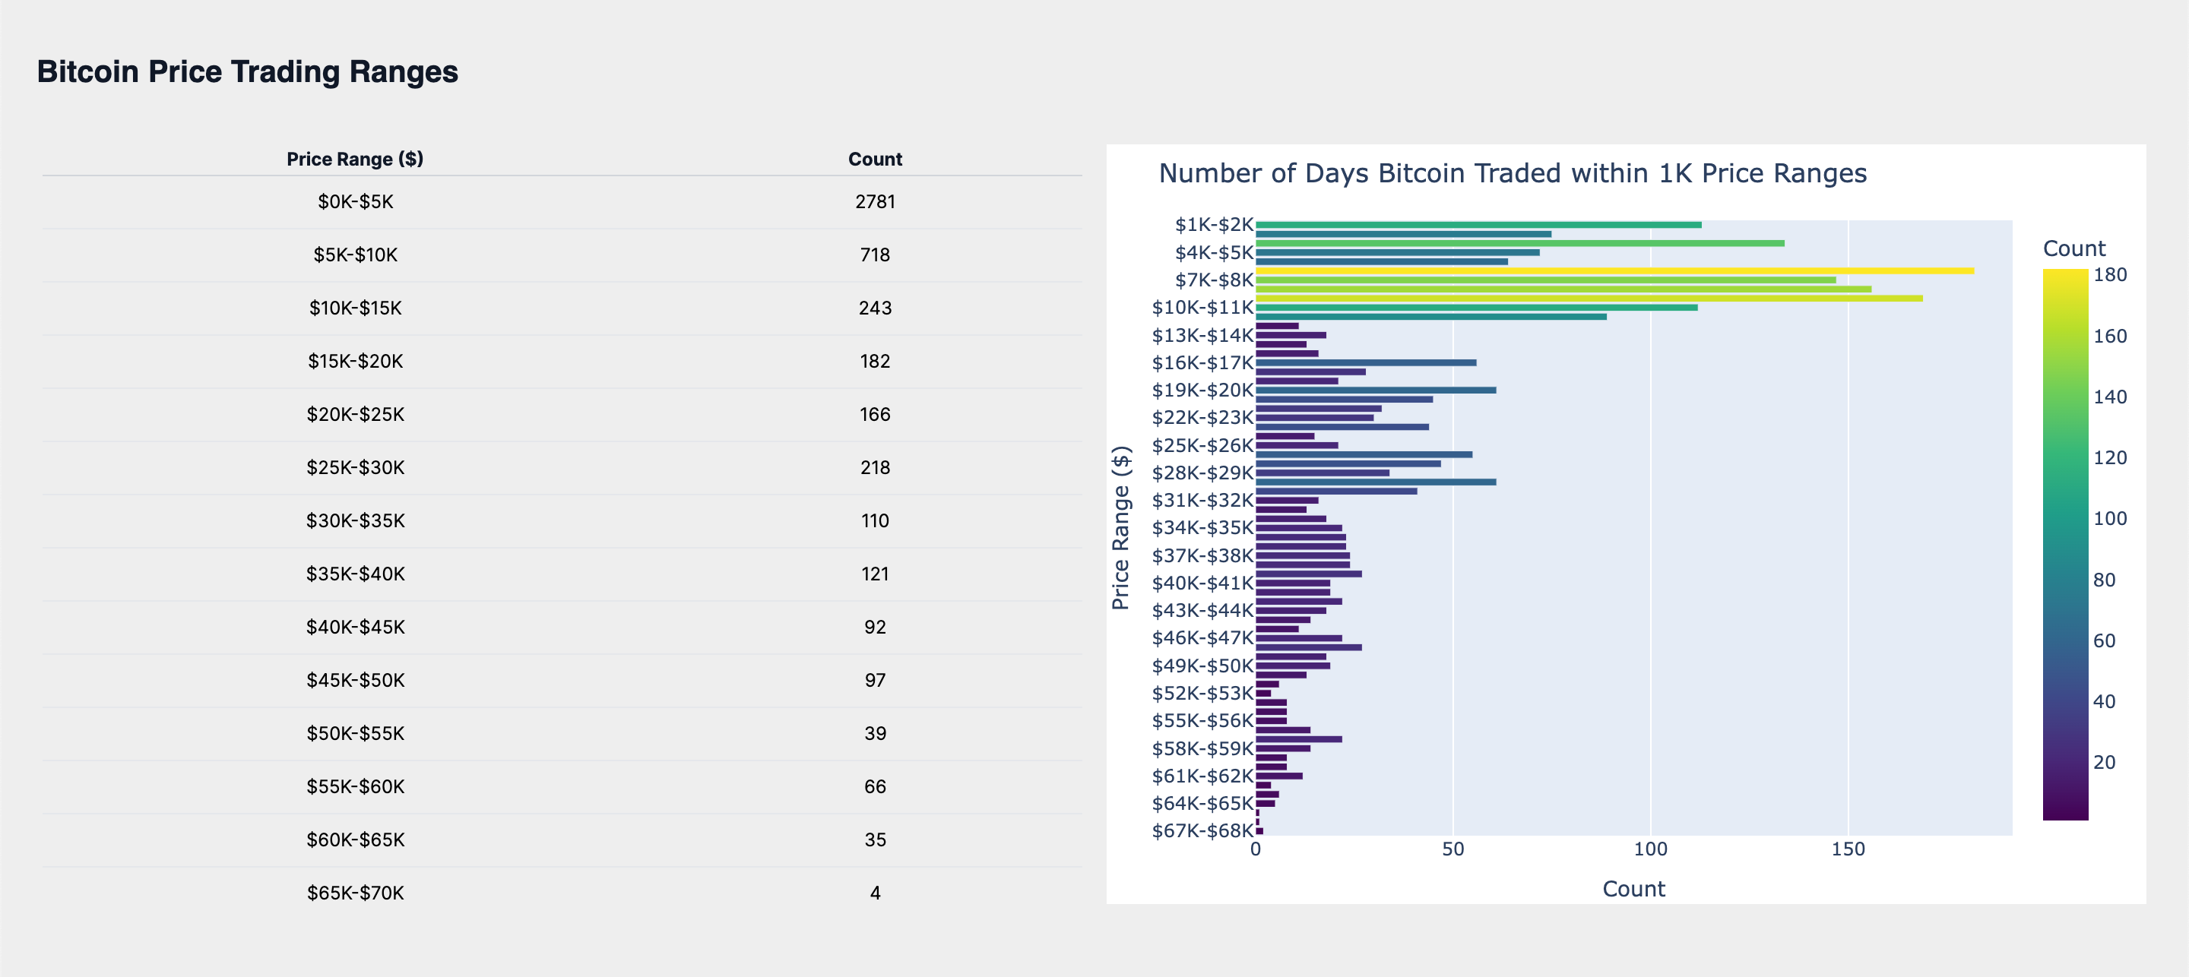Click the count value 182 in table
Image resolution: width=2189 pixels, height=977 pixels.
pos(874,361)
